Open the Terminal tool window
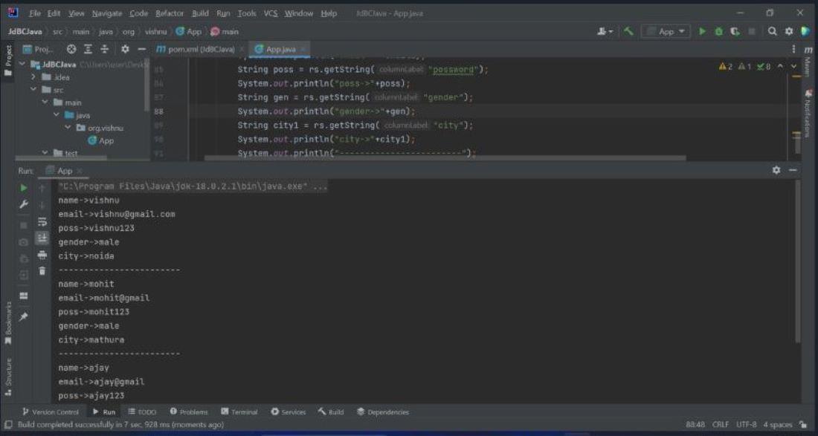Screen dimensions: 818x436 240,412
